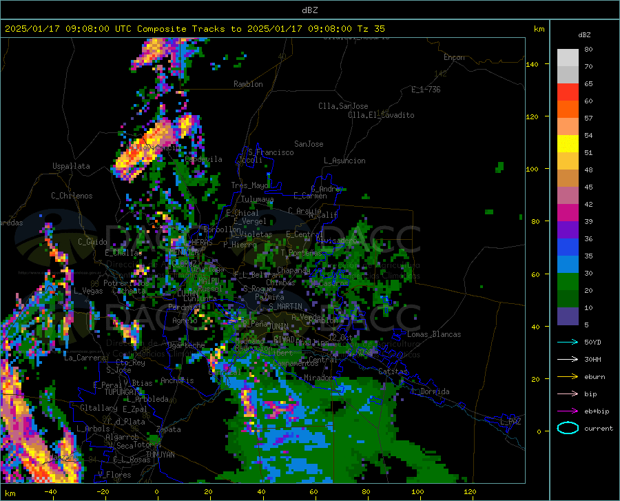Click the Catitas map label
620x501 pixels.
point(393,371)
